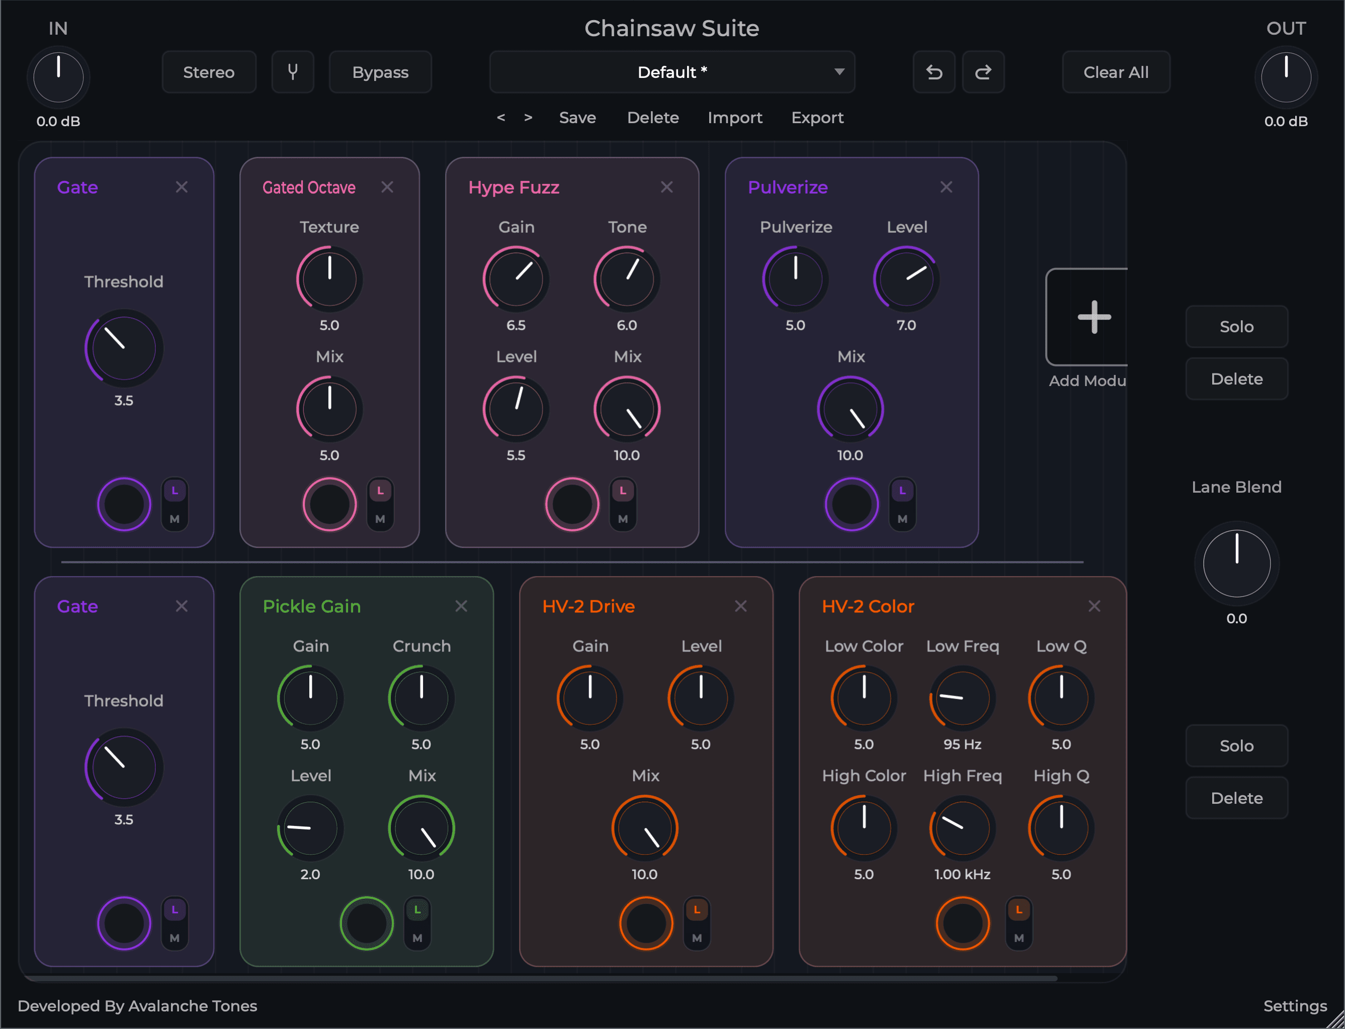Click the Hype Fuzz Gain knob
This screenshot has height=1029, width=1345.
pyautogui.click(x=516, y=278)
